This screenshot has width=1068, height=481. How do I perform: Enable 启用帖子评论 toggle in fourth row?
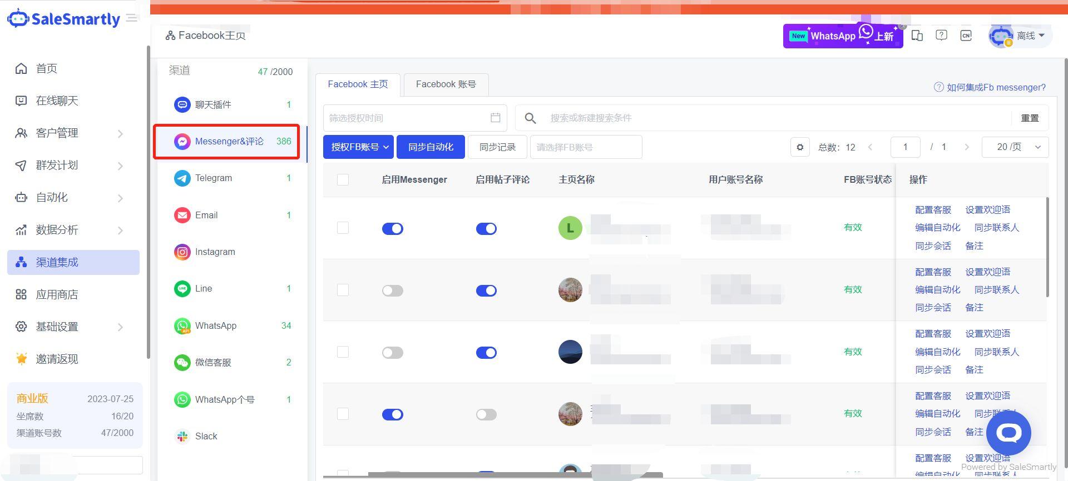[x=486, y=414]
